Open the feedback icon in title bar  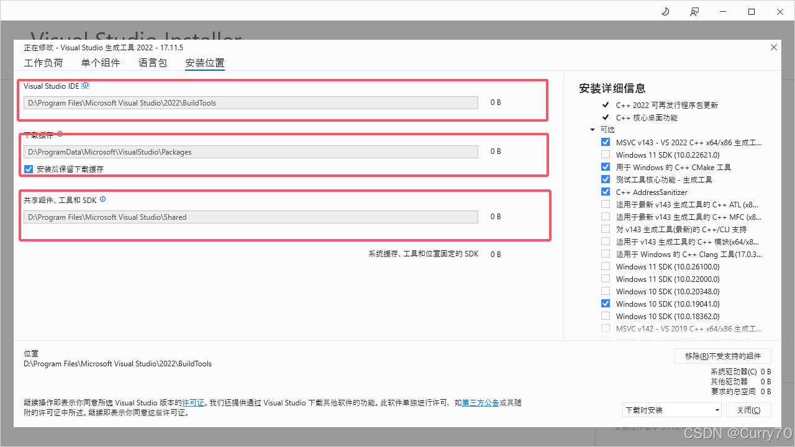click(694, 12)
